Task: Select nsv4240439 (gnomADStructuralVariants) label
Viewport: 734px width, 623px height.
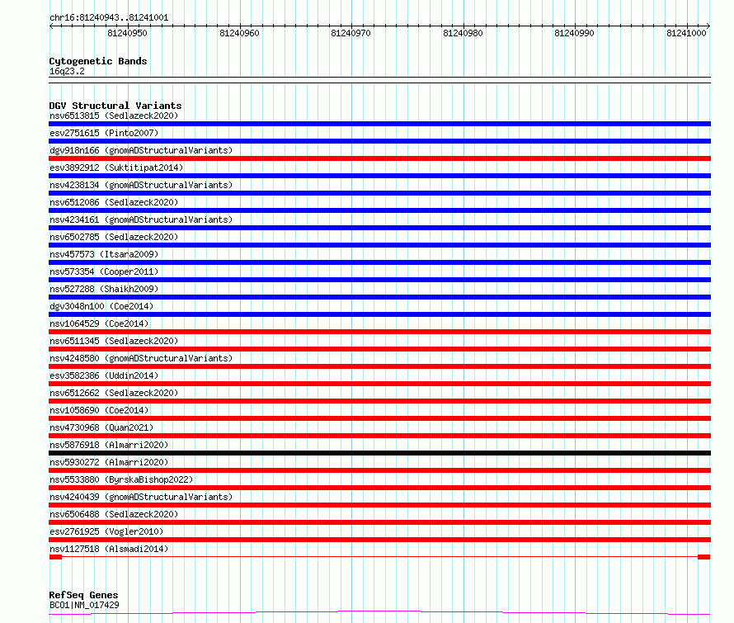Action: 141,497
